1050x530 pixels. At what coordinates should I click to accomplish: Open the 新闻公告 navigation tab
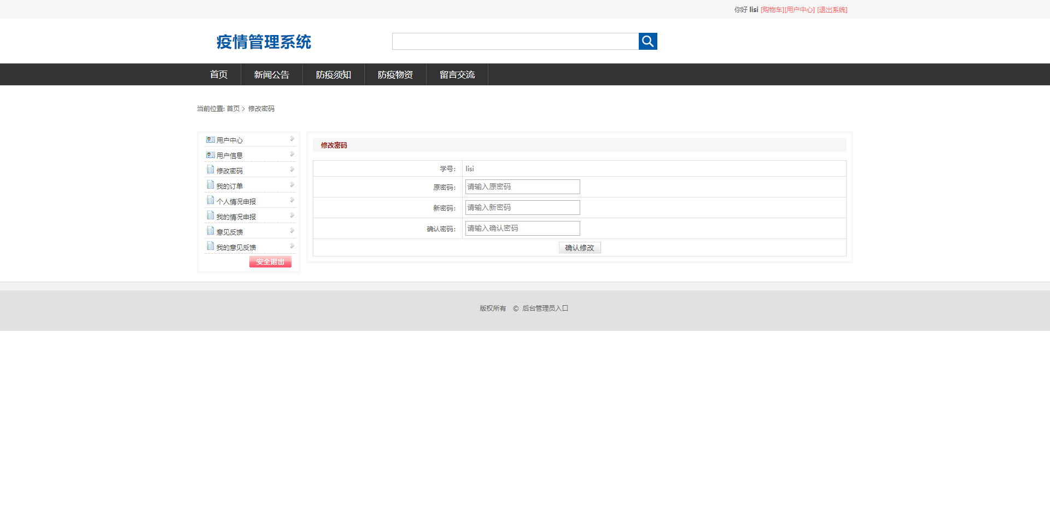272,74
